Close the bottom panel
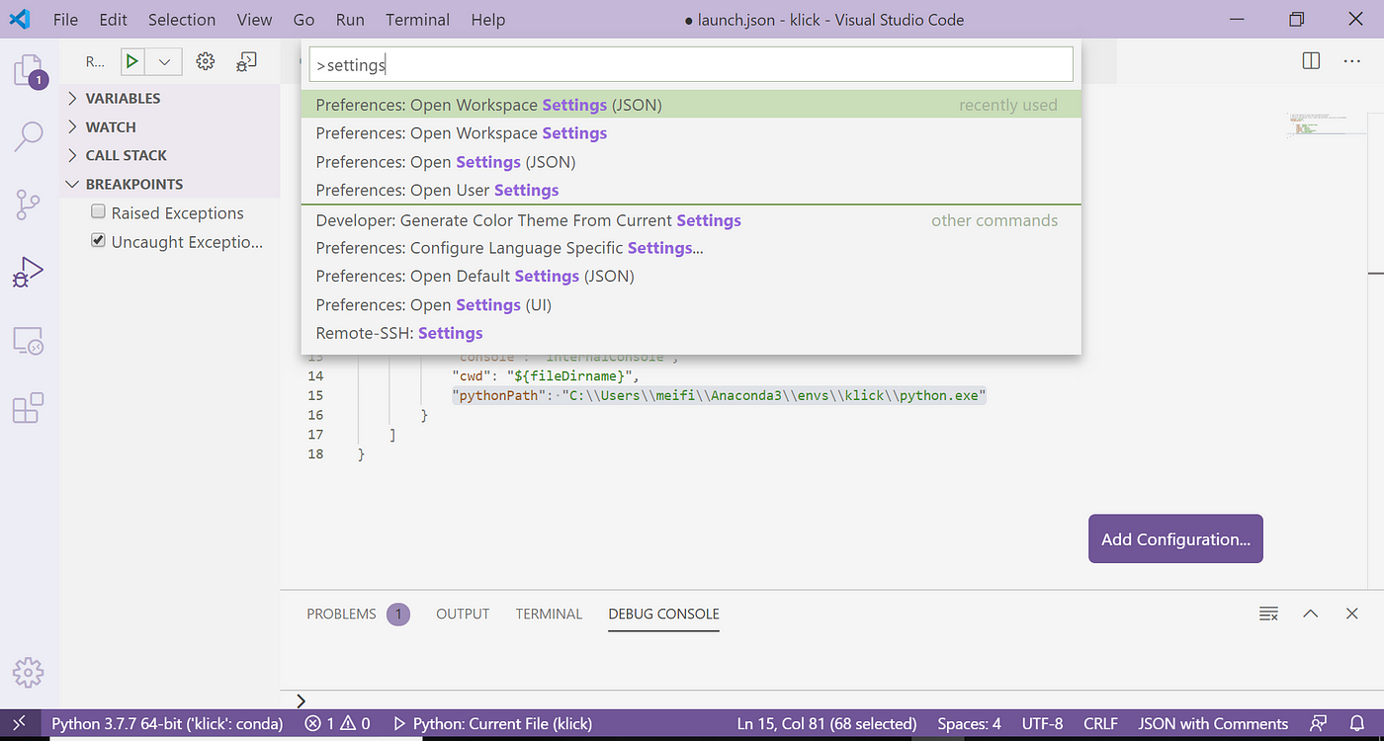The height and width of the screenshot is (741, 1384). tap(1352, 614)
